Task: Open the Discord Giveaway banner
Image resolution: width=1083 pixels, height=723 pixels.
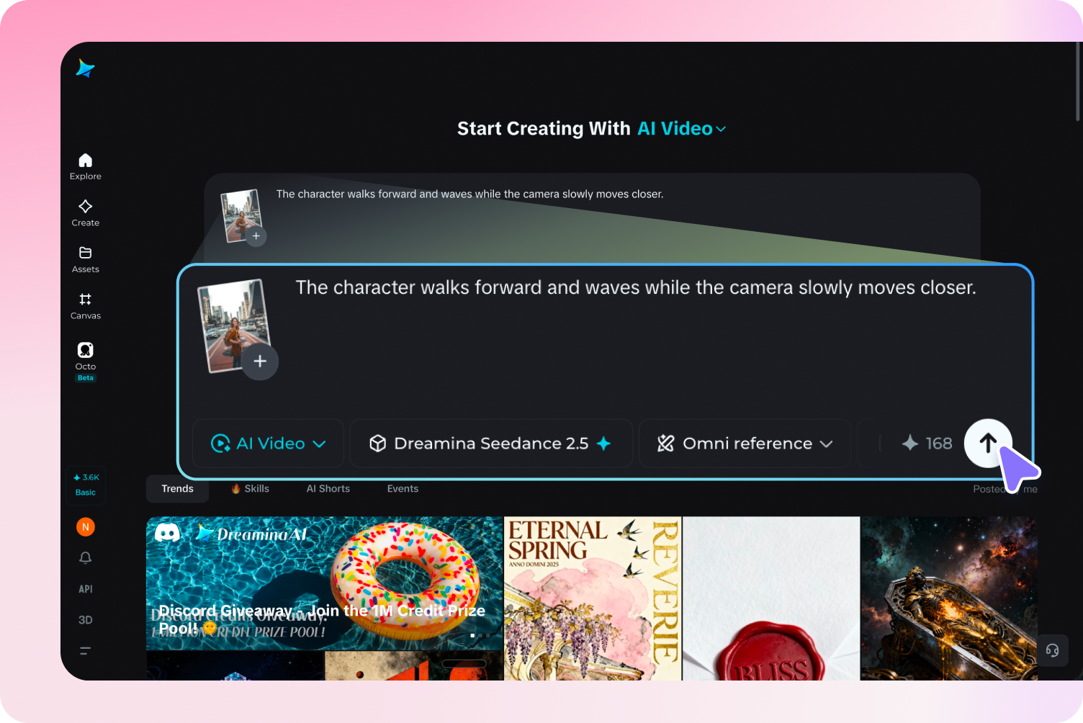Action: click(x=324, y=583)
